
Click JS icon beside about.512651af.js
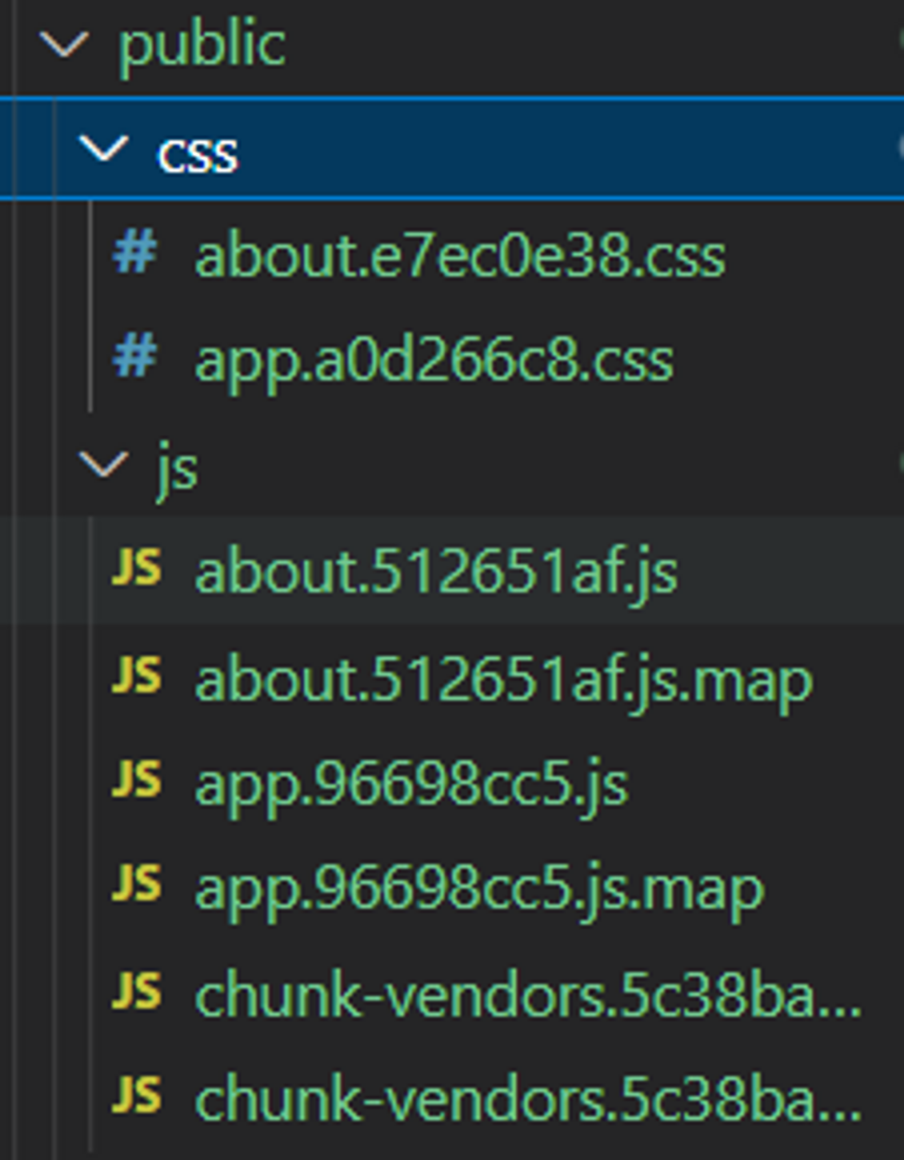pyautogui.click(x=137, y=567)
